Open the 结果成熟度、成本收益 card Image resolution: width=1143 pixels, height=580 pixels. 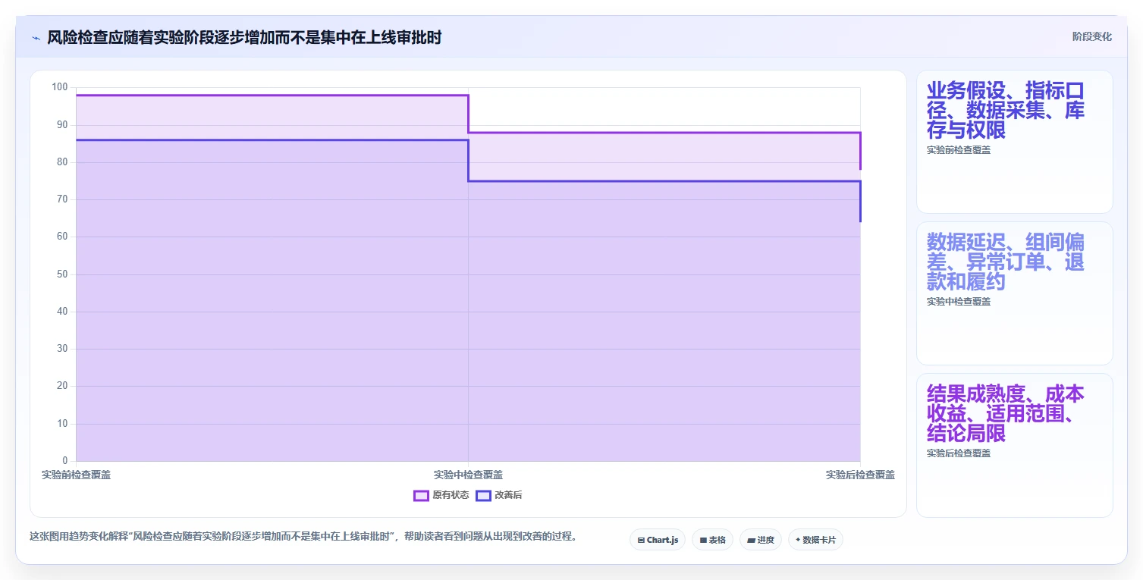1015,445
